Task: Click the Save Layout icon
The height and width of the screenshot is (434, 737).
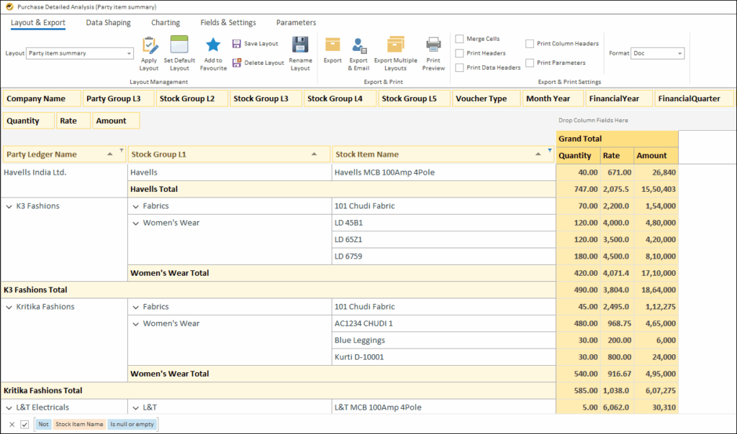Action: click(238, 43)
